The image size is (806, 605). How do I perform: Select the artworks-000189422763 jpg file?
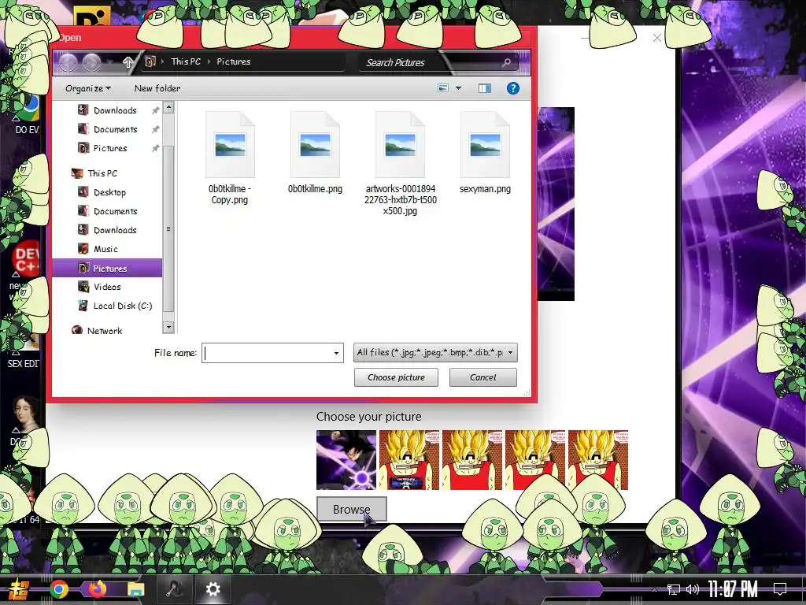click(x=400, y=164)
